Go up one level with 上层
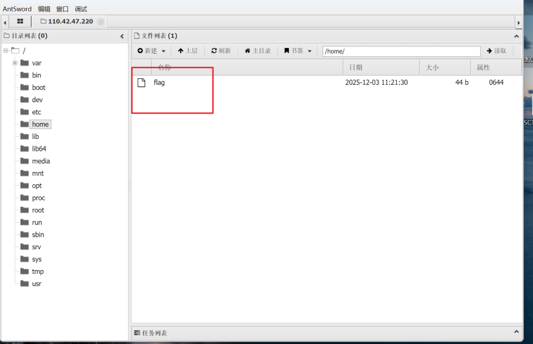This screenshot has height=344, width=533. pyautogui.click(x=187, y=50)
